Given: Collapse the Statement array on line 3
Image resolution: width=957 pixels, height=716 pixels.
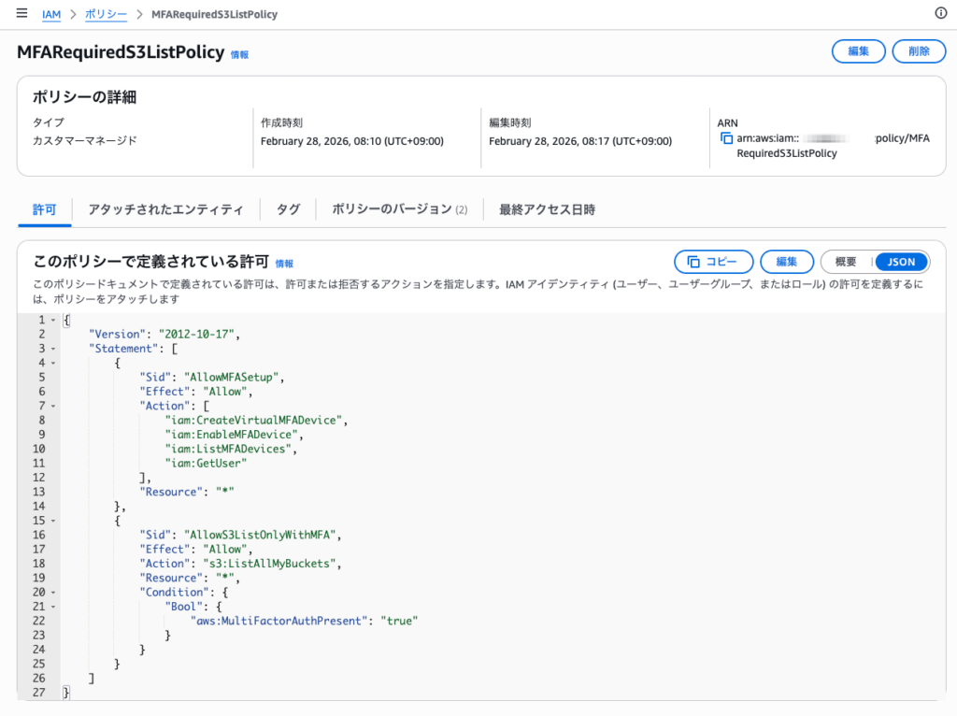Looking at the screenshot, I should click(52, 349).
